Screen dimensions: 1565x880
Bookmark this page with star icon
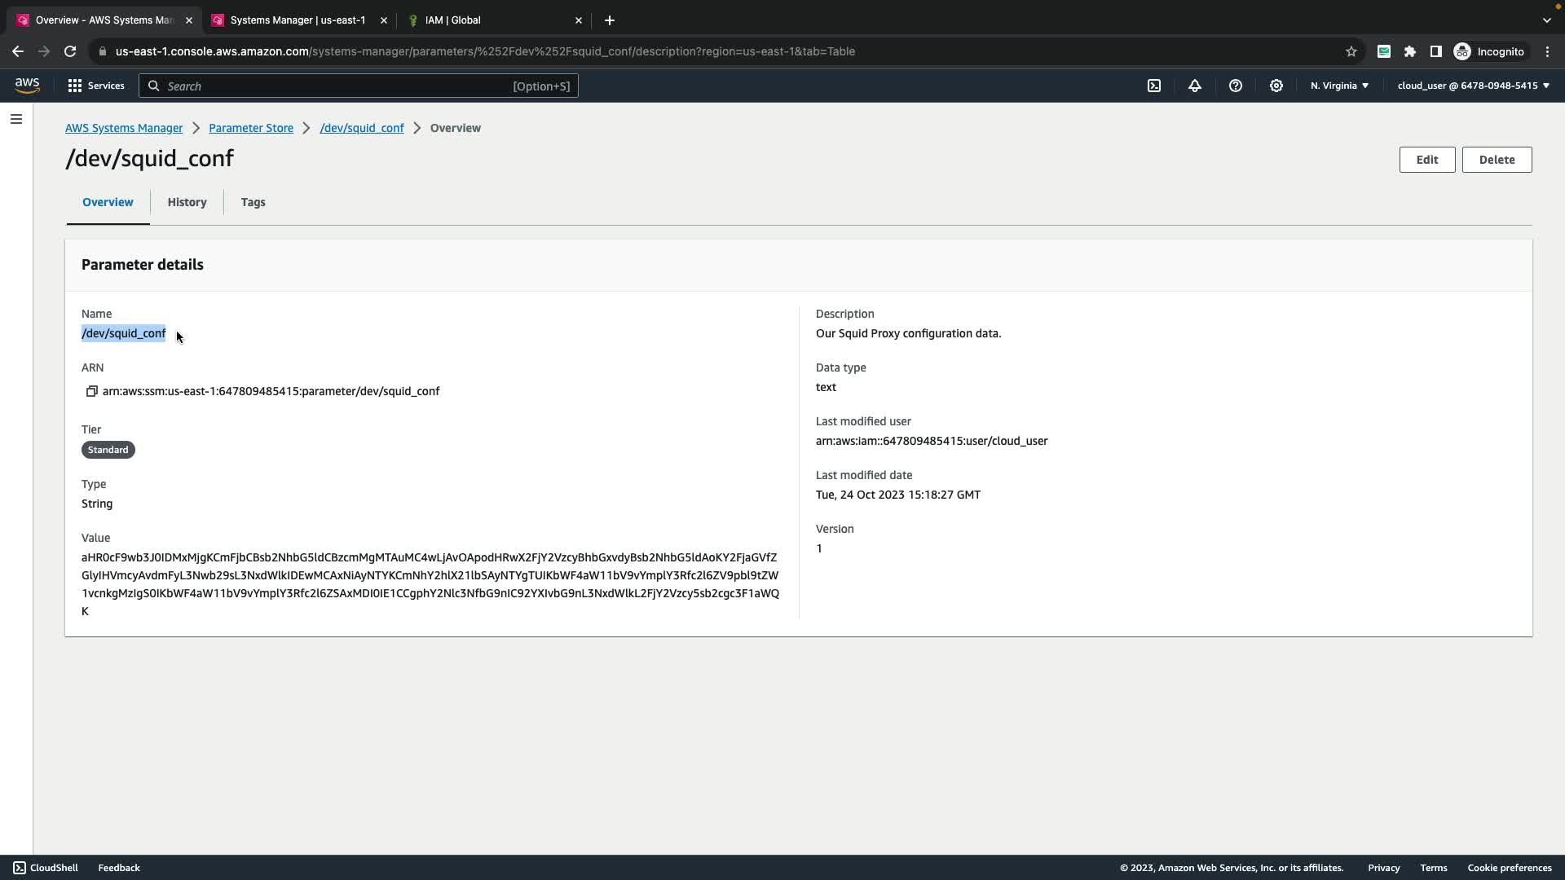(x=1351, y=51)
